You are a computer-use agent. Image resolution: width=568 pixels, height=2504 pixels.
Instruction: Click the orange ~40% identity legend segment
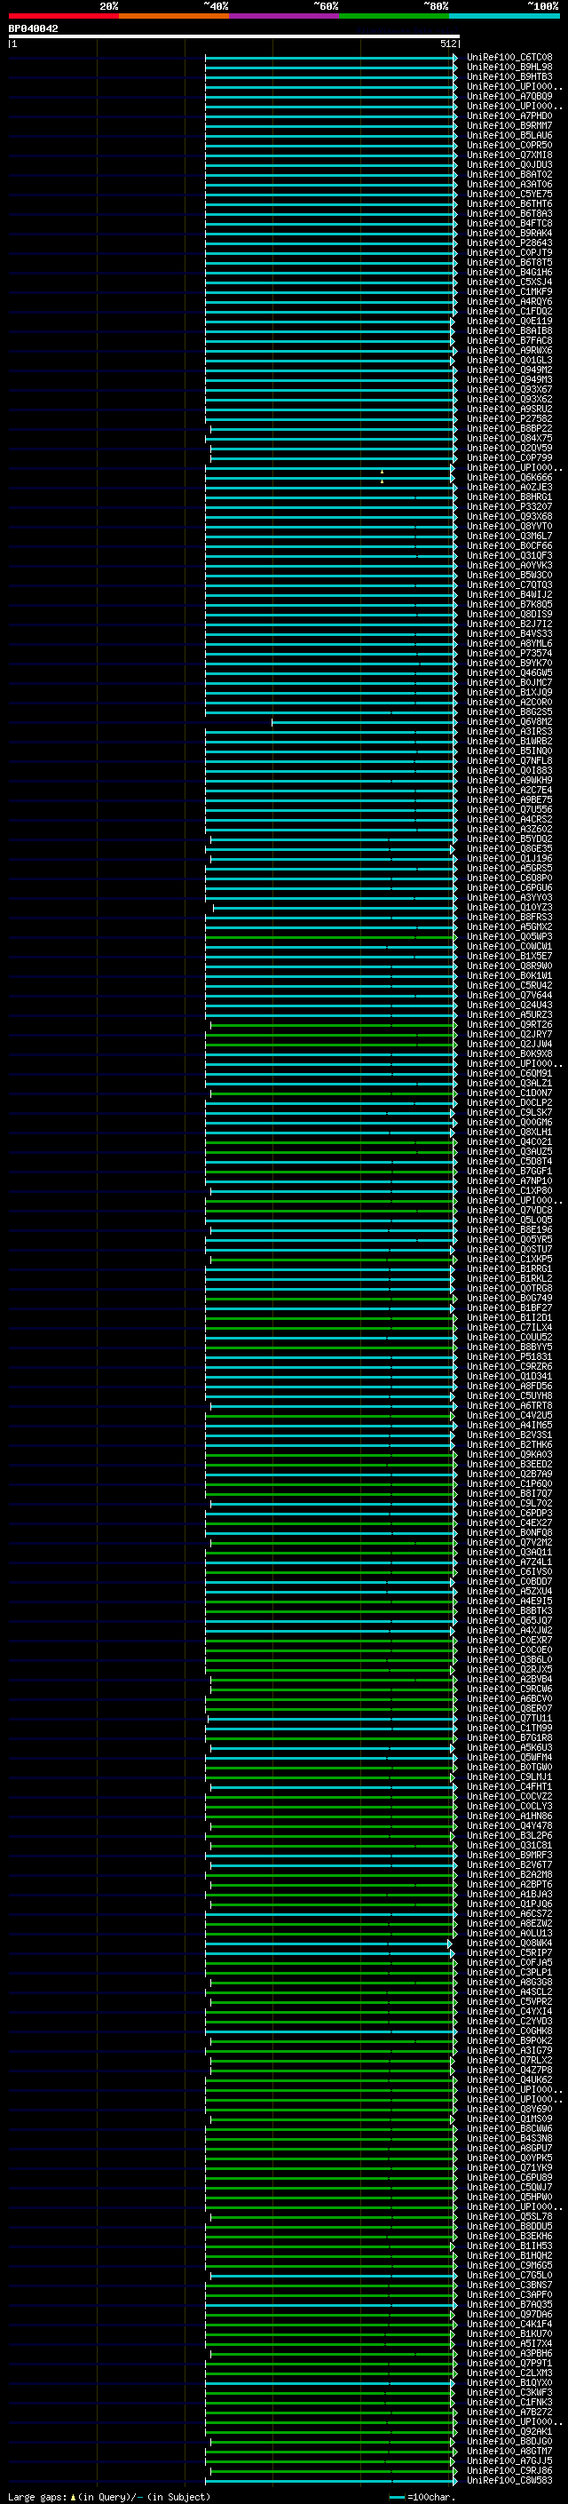pos(173,16)
